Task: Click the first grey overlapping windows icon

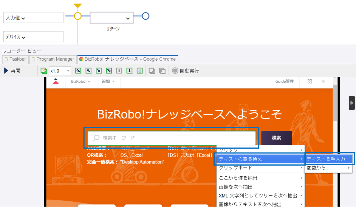Action: pyautogui.click(x=152, y=71)
